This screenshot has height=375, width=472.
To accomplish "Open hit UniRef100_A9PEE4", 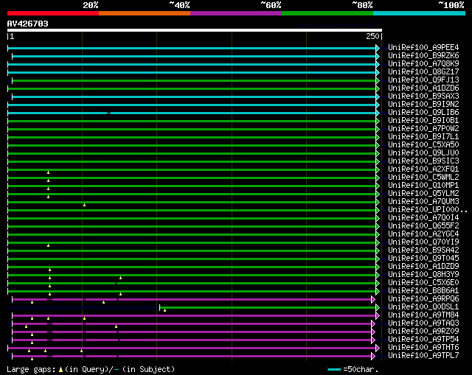I will click(x=422, y=48).
